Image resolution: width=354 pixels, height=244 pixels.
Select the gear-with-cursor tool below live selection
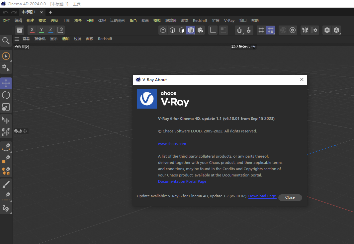click(x=6, y=68)
